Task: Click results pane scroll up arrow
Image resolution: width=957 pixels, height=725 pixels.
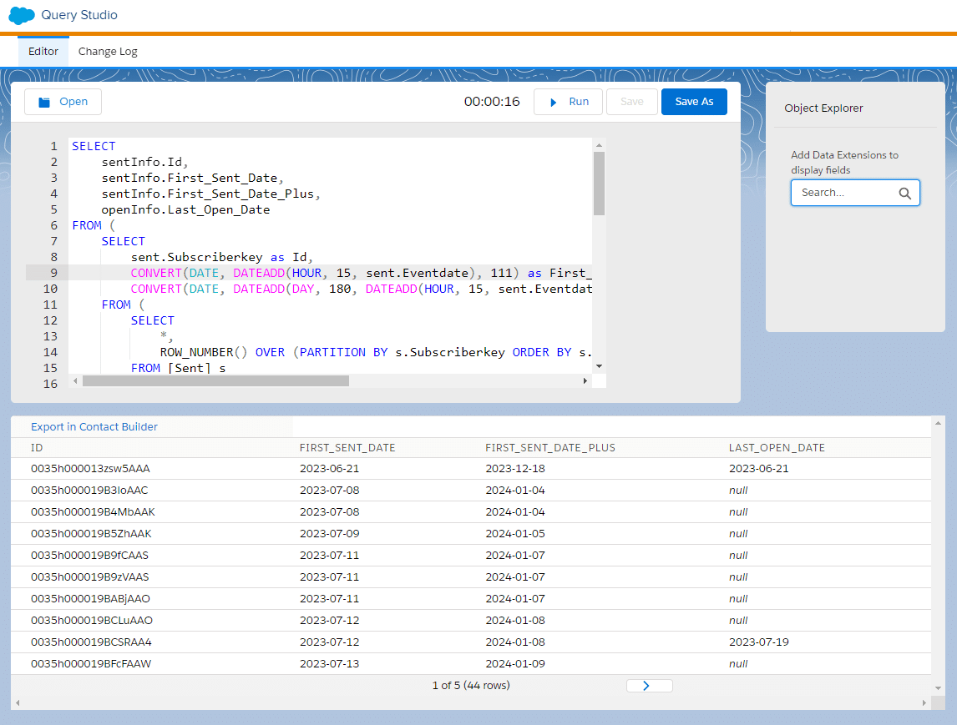Action: (x=938, y=422)
